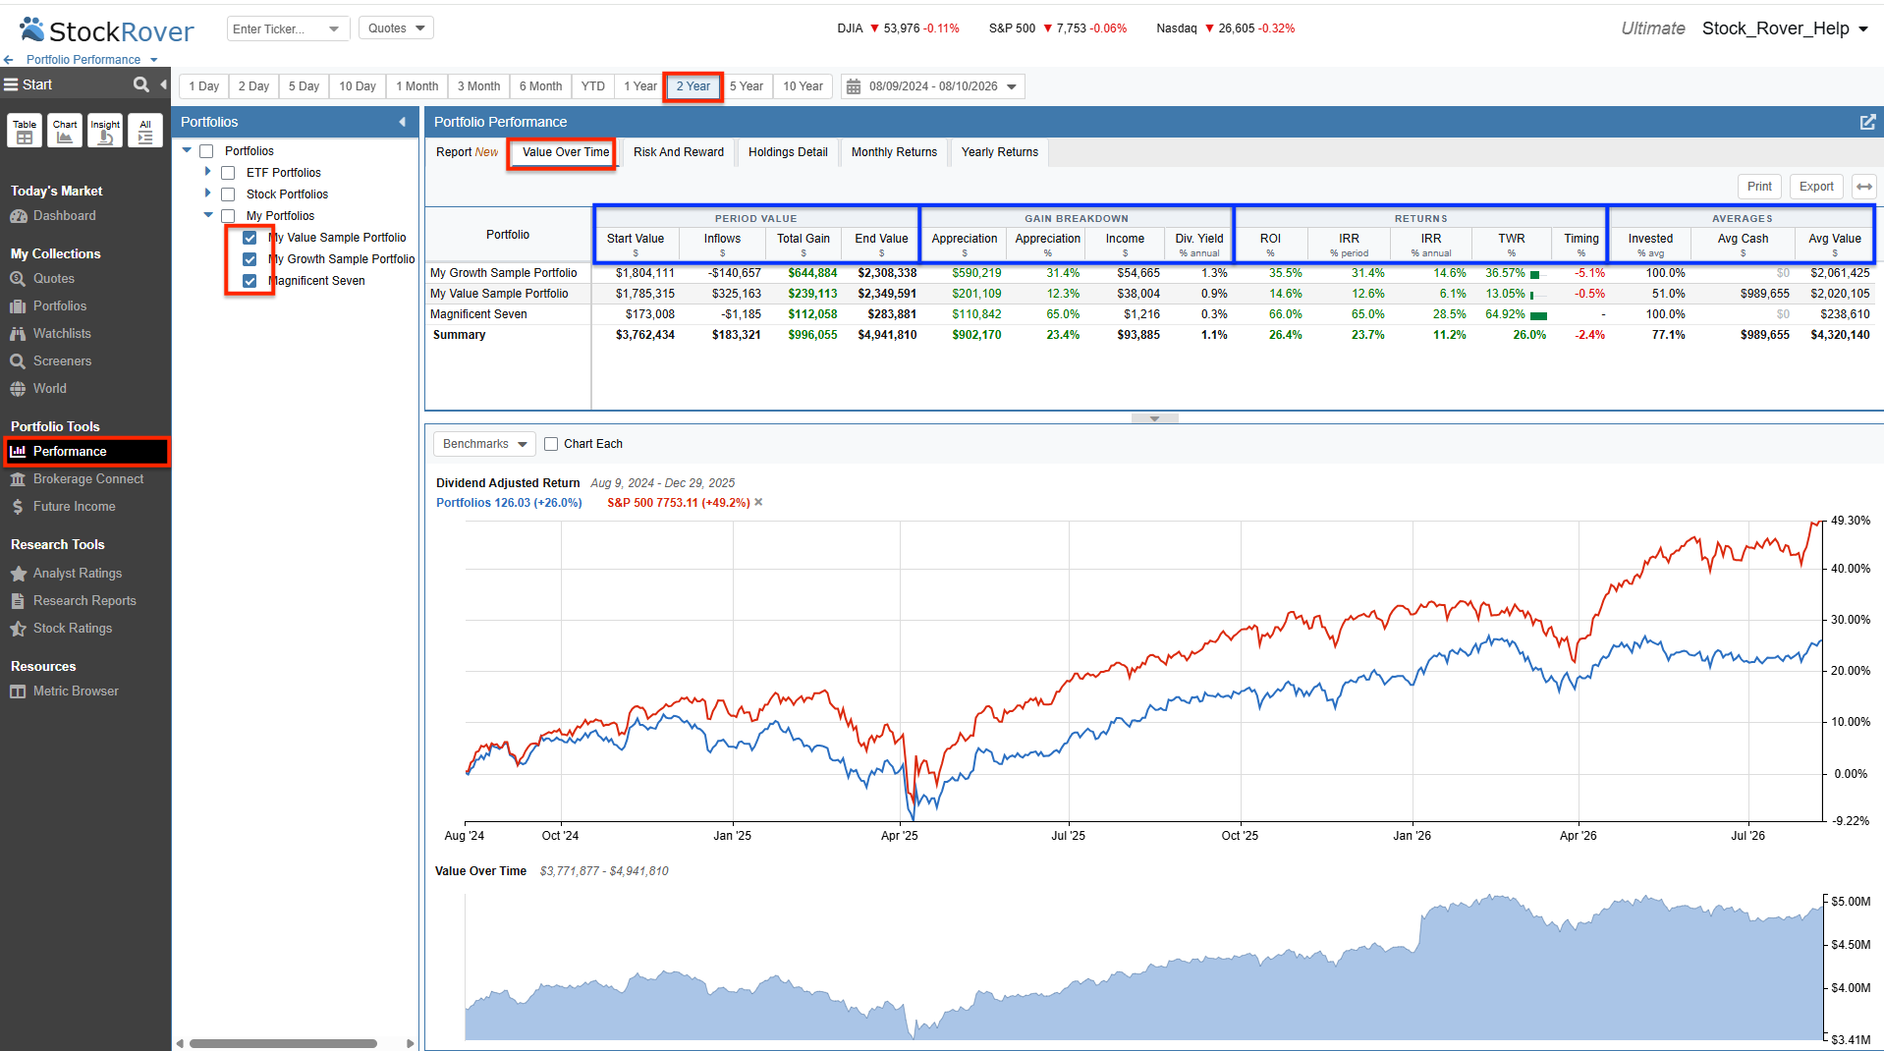Switch to the Risk And Reward tab

point(678,152)
